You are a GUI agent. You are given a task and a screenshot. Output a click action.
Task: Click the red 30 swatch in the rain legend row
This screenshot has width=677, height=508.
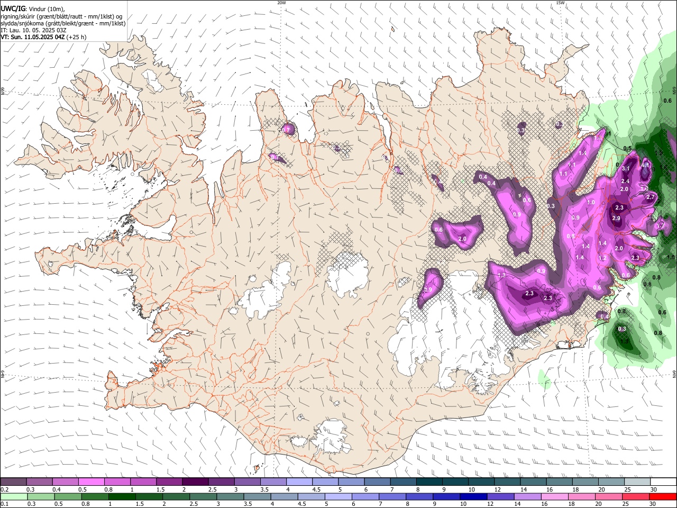point(663,497)
